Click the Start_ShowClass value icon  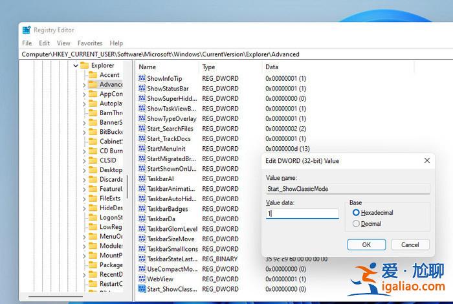pyautogui.click(x=142, y=289)
